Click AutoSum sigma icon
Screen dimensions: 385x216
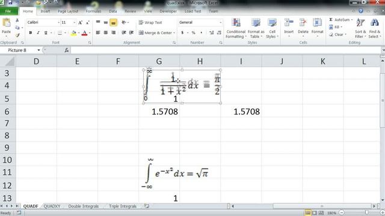pos(331,20)
